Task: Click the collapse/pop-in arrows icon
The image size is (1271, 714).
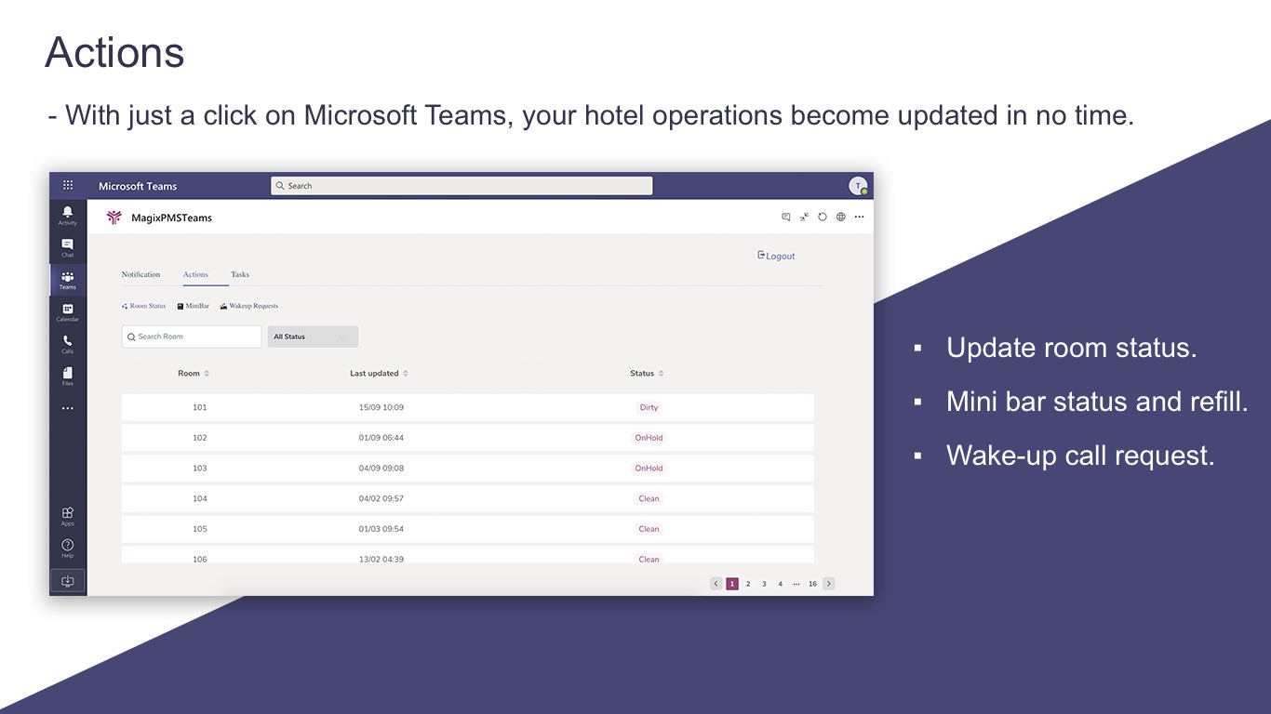Action: click(x=804, y=217)
